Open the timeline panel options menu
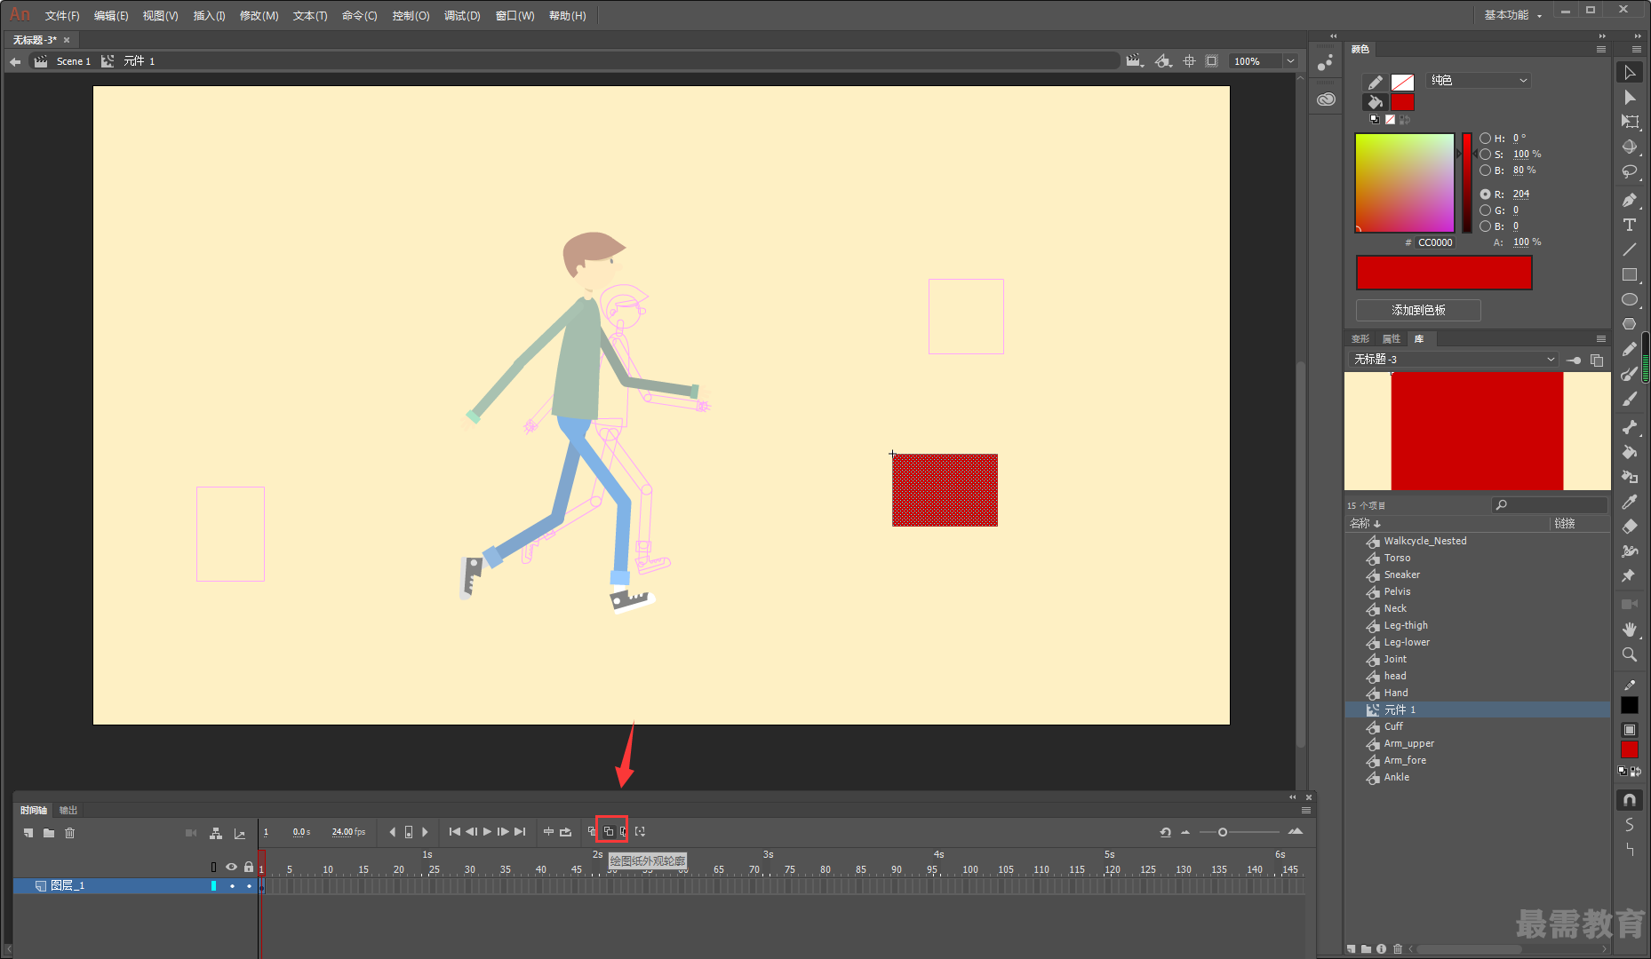 pyautogui.click(x=1306, y=810)
